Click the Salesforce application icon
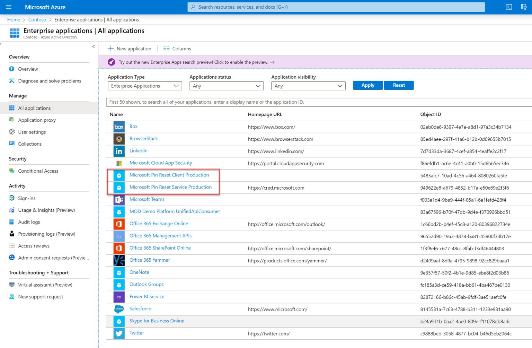 click(x=119, y=309)
